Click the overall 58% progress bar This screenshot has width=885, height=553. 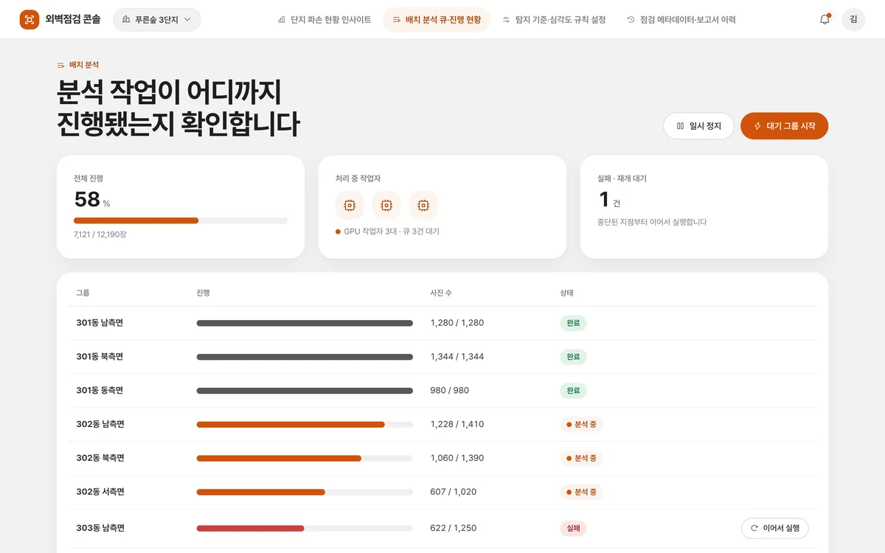coord(181,220)
